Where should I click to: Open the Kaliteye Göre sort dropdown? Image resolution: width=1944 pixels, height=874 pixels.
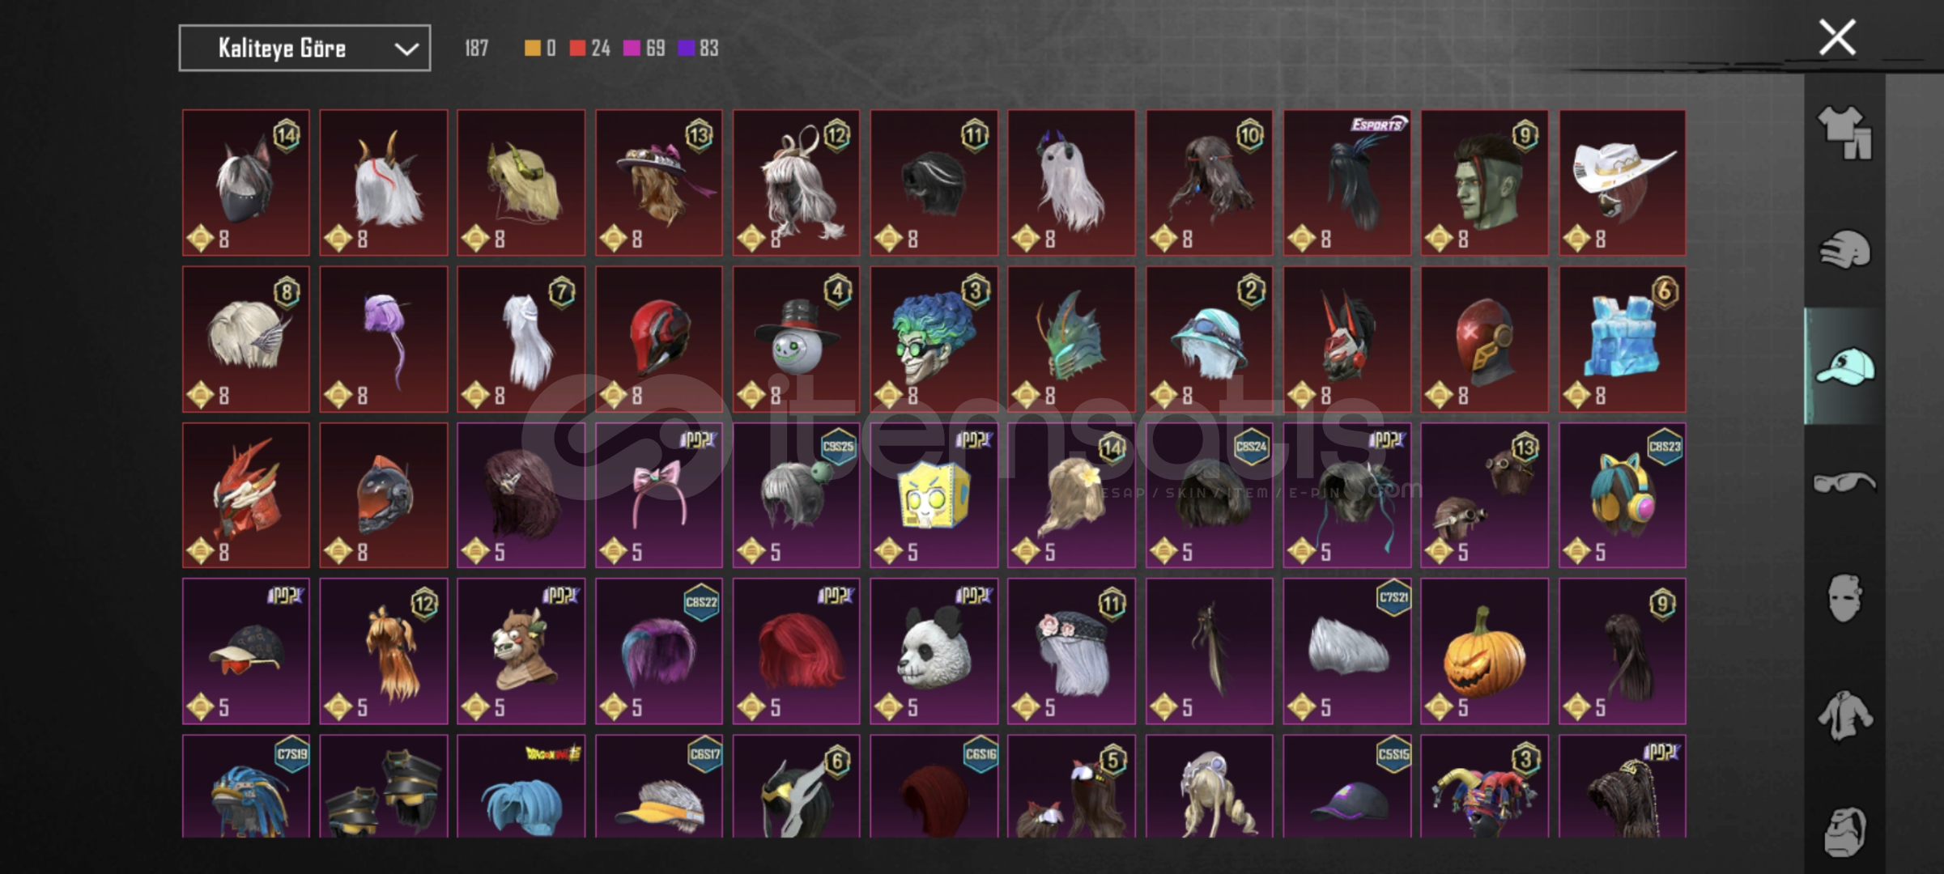(304, 49)
